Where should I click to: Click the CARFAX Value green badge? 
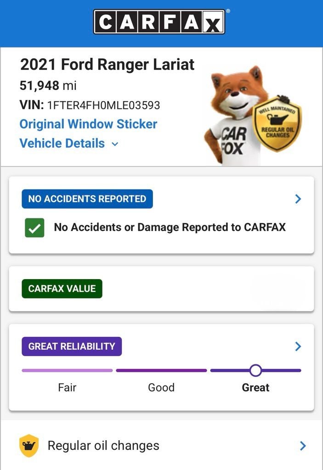coord(62,289)
